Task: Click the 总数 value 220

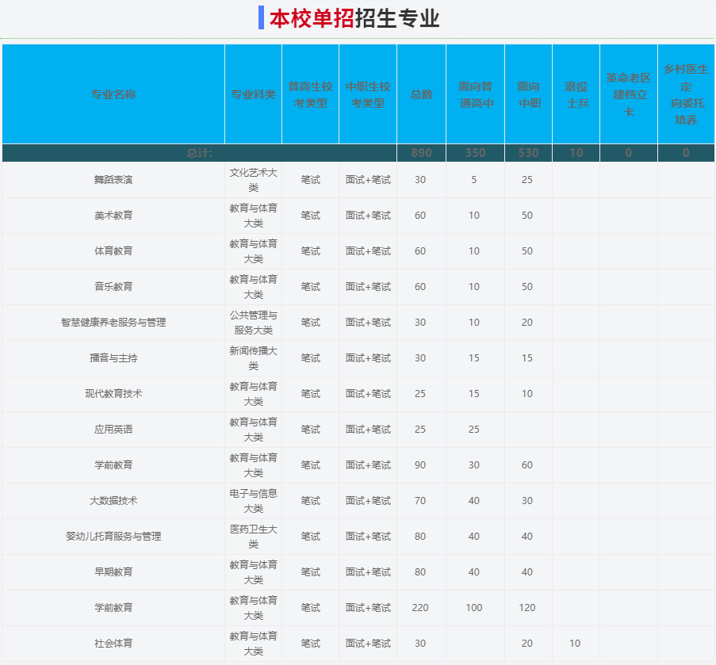Action: click(420, 607)
